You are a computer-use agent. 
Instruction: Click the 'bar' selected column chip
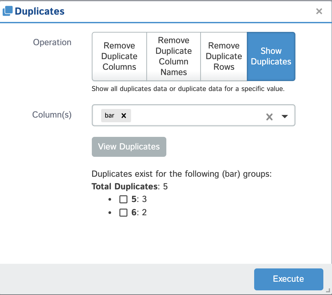110,116
